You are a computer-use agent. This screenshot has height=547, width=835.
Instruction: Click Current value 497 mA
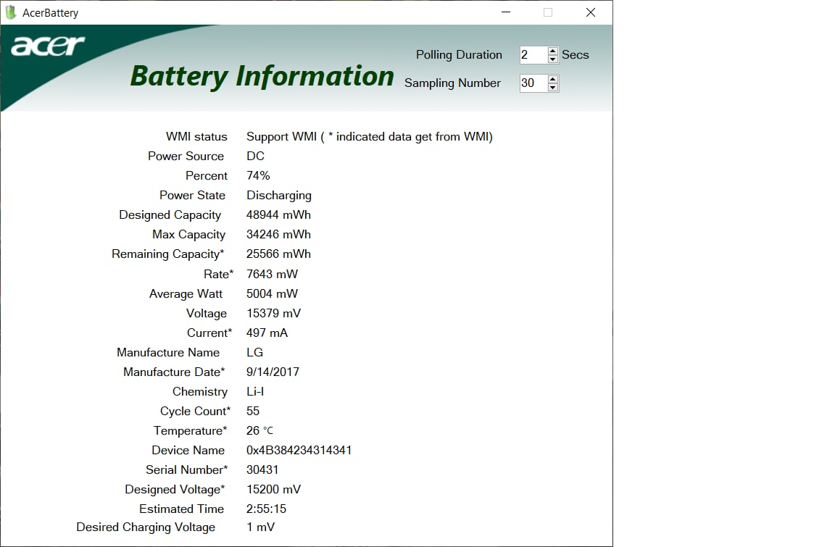[x=267, y=333]
